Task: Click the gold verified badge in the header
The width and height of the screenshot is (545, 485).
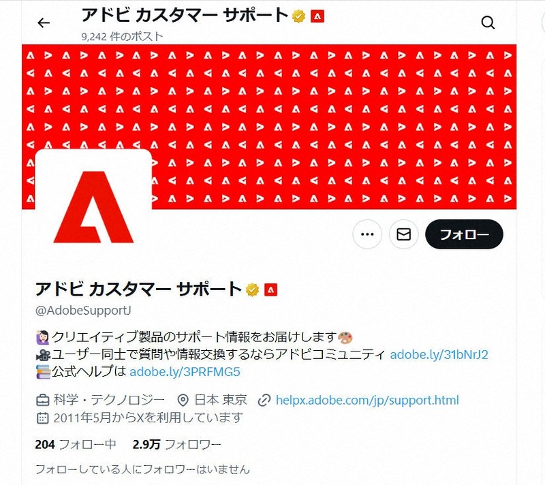Action: coord(298,16)
